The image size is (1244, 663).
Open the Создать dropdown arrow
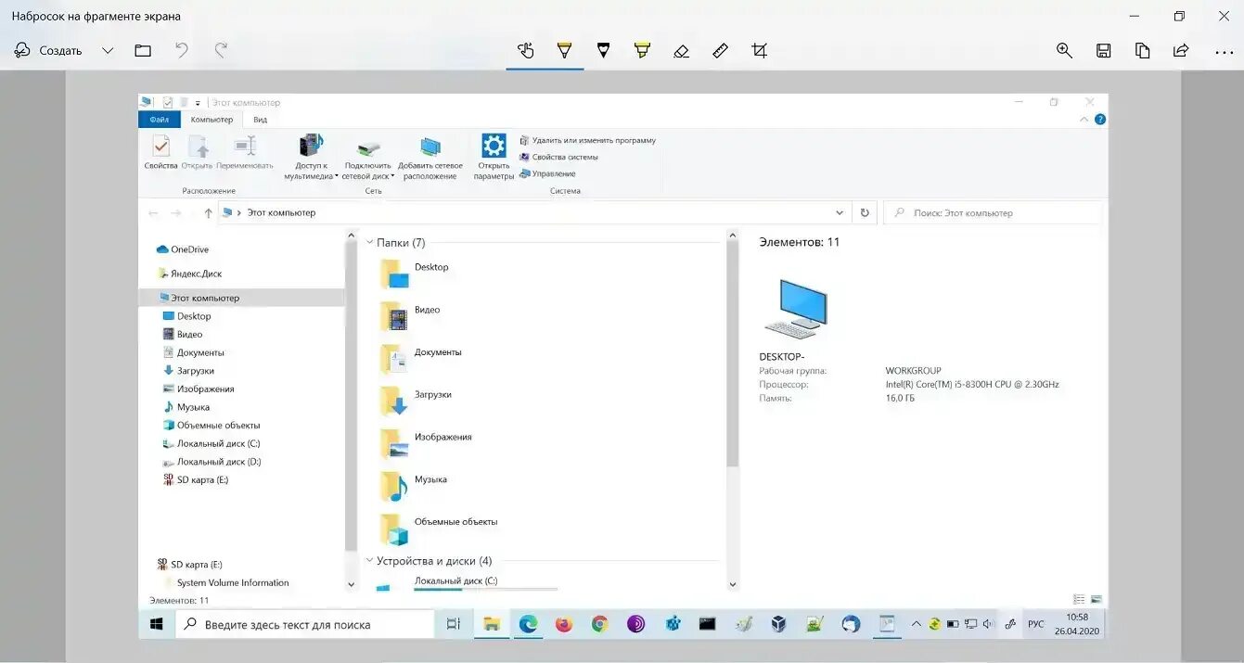[108, 51]
